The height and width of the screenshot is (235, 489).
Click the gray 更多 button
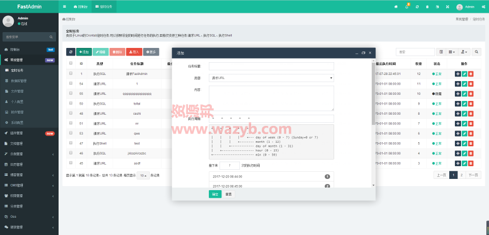click(151, 52)
